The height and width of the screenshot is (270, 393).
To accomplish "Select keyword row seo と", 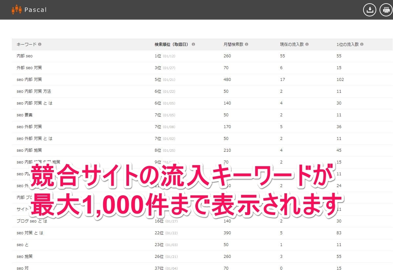I will coord(202,245).
